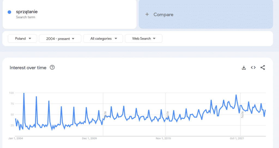Open the All categories dropdown
279x148 pixels.
point(103,39)
